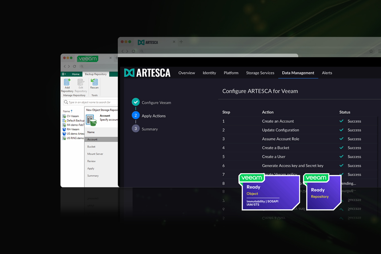Click CV-Veeam repository icon
The height and width of the screenshot is (254, 381).
(x=64, y=116)
